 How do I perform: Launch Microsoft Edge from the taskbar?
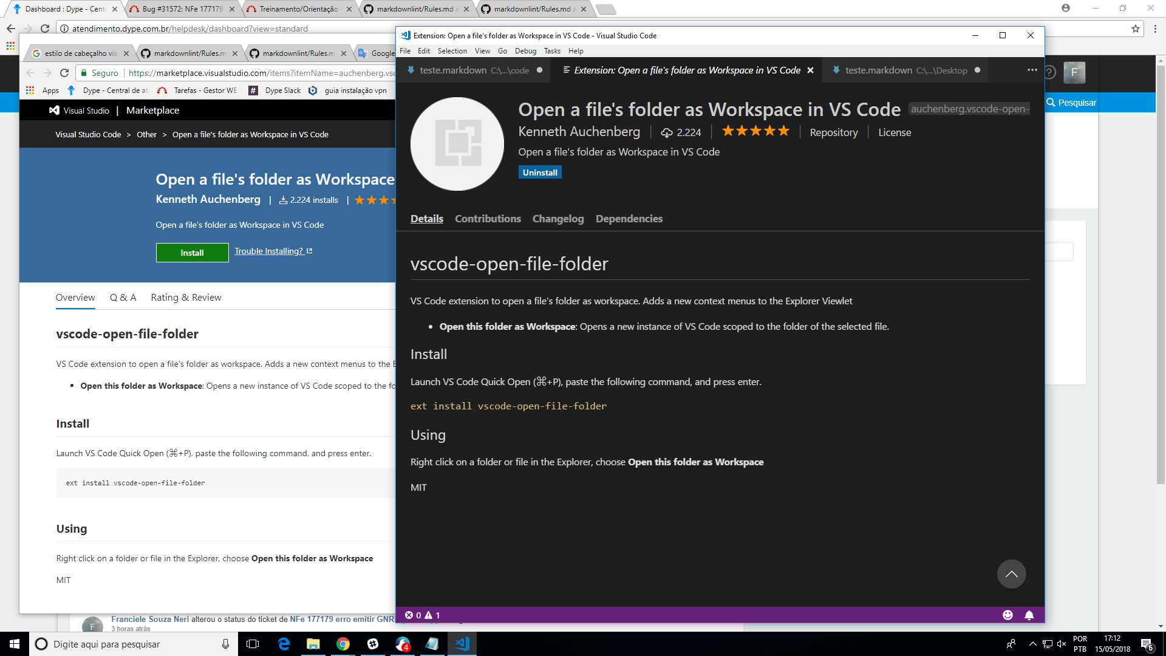point(284,644)
